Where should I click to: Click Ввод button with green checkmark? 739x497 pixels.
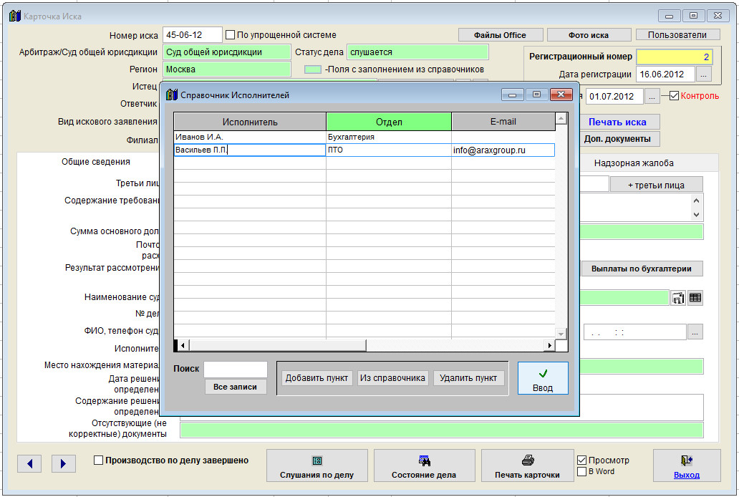pos(543,378)
